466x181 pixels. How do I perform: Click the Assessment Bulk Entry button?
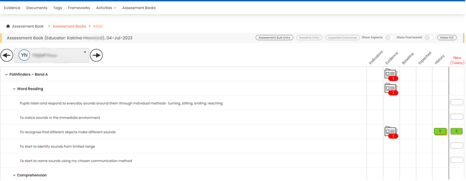274,38
